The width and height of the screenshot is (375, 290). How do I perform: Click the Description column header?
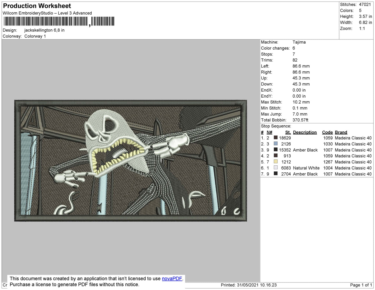(x=305, y=132)
